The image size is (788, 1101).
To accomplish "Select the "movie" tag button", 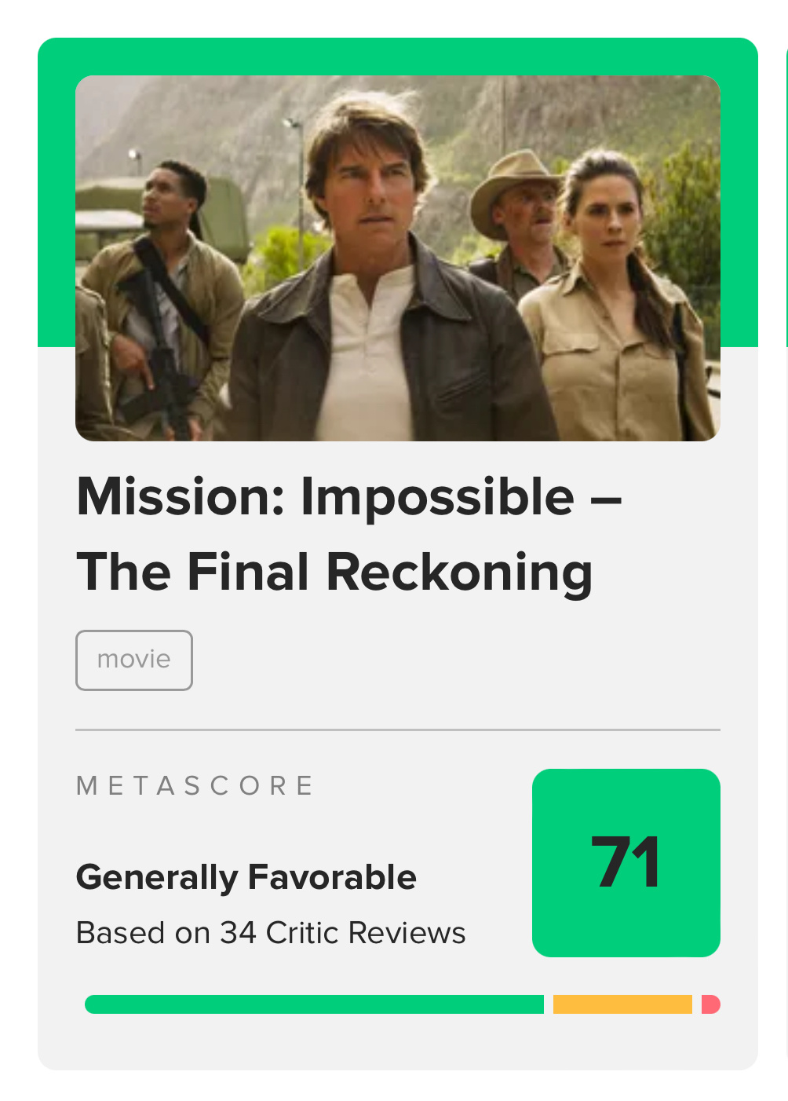I will pos(134,660).
